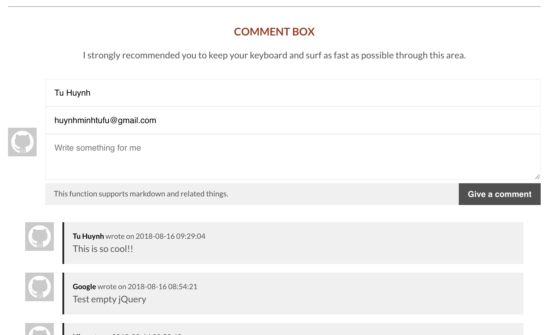The image size is (547, 335).
Task: Click Tu Huynh's comment avatar icon
Action: click(40, 237)
